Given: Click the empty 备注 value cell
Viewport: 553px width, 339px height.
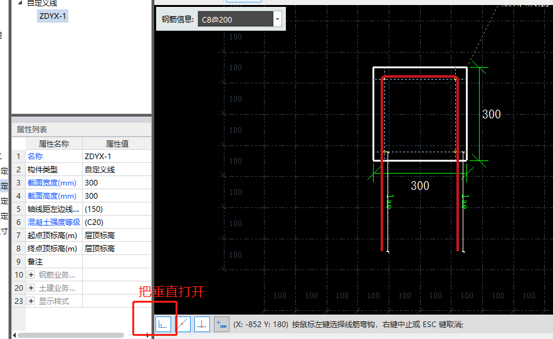Looking at the screenshot, I should pos(117,262).
